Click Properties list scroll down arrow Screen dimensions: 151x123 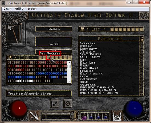pyautogui.click(x=142, y=94)
